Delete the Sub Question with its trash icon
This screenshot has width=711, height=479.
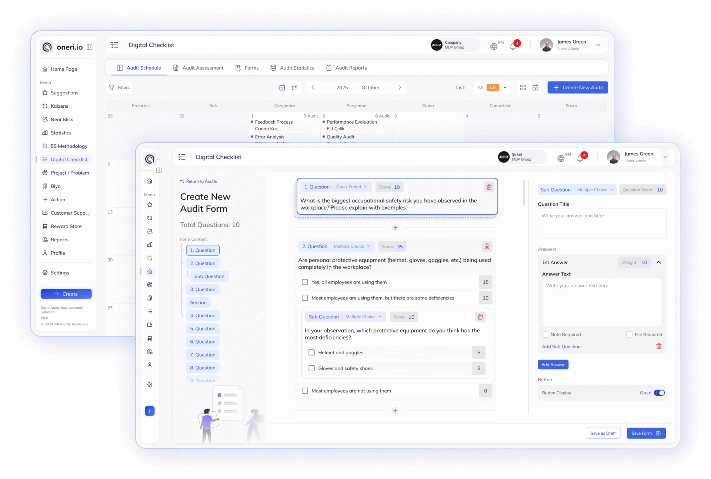(480, 317)
